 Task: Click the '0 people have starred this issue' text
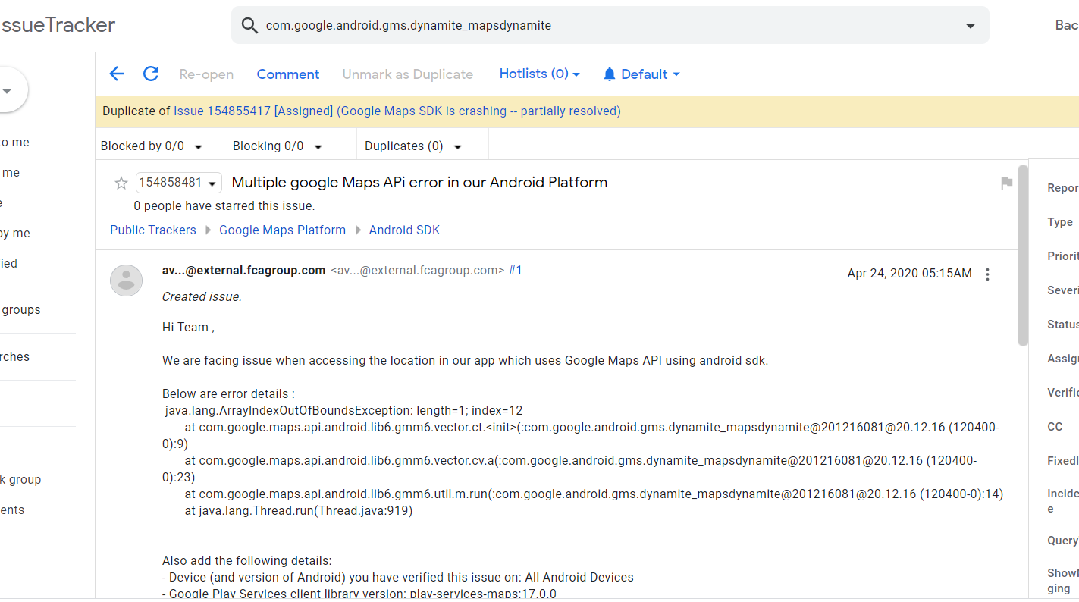pos(224,206)
